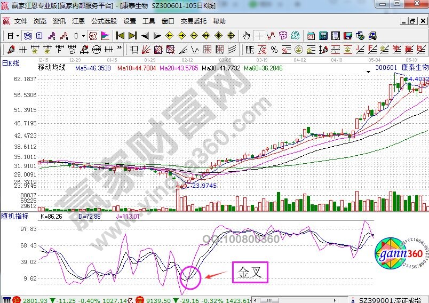Select the hand pan tool
429x303 pixels.
[x=246, y=36]
